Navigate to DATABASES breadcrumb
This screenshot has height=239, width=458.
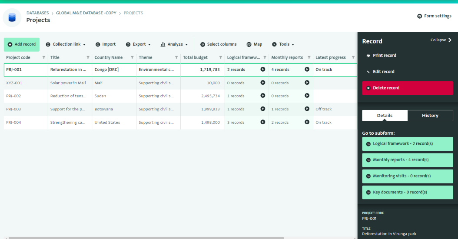point(38,13)
